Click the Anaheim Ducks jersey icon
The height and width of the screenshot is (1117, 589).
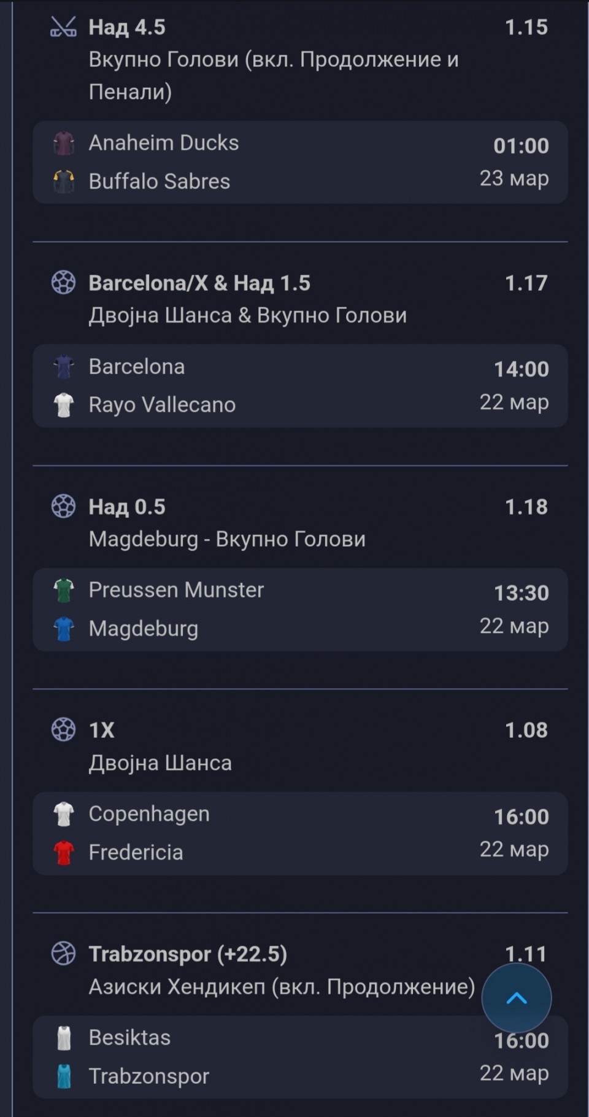point(64,143)
